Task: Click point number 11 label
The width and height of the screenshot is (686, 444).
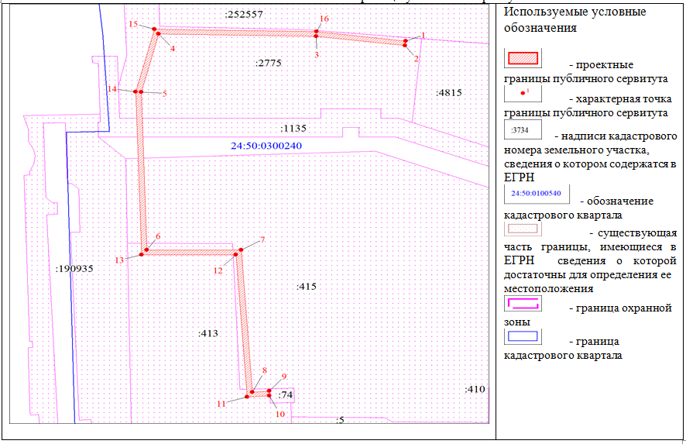Action: pyautogui.click(x=221, y=404)
